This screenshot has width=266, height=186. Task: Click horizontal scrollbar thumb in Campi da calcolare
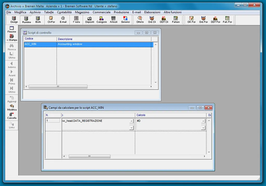(89, 156)
